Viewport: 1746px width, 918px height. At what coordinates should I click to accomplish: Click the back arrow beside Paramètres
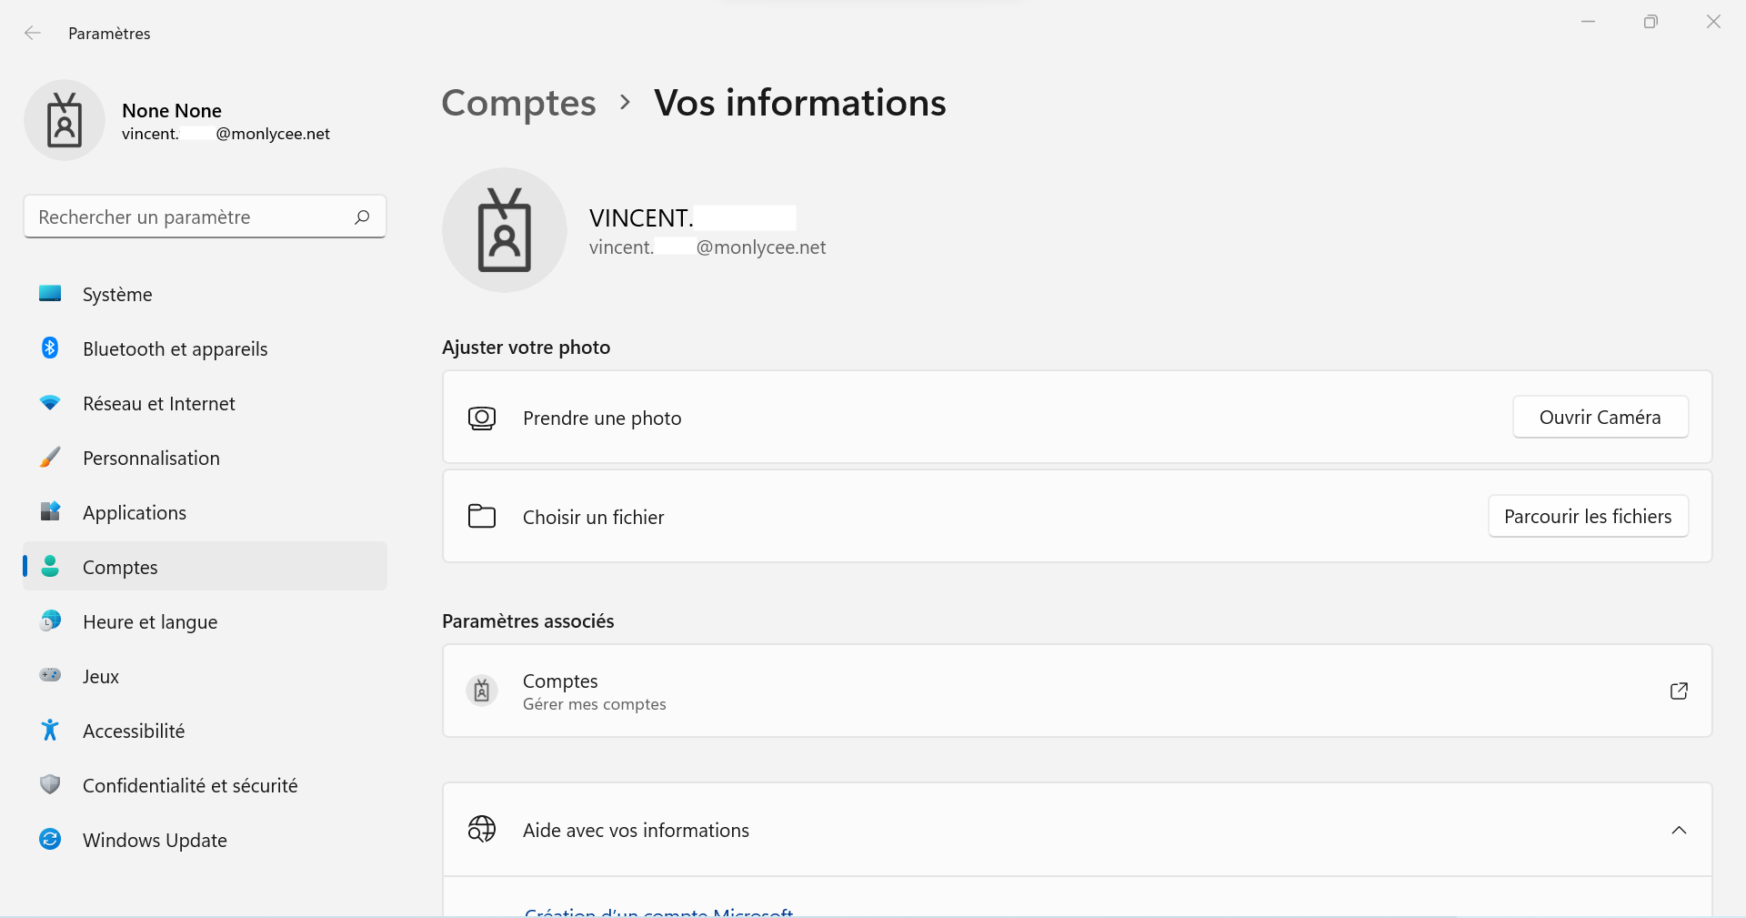(x=33, y=34)
